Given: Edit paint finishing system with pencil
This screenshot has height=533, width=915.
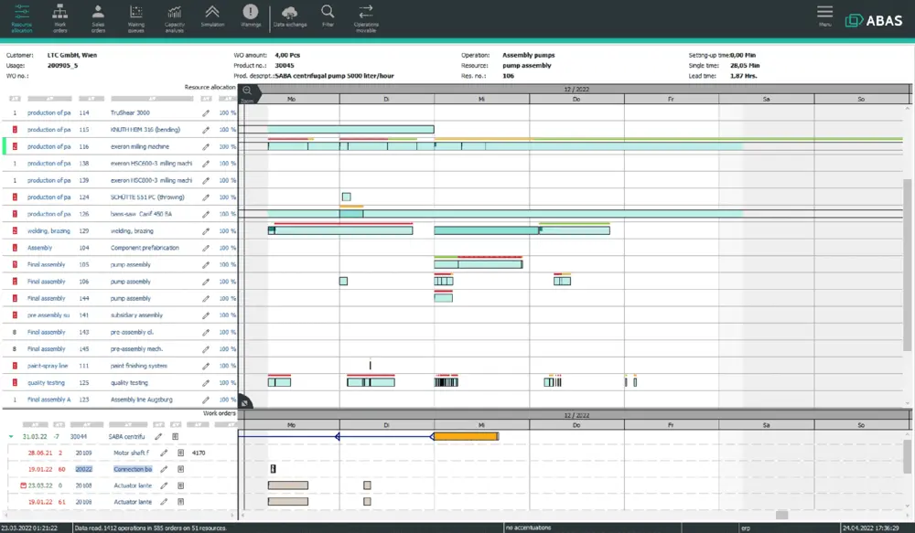Looking at the screenshot, I should [206, 367].
